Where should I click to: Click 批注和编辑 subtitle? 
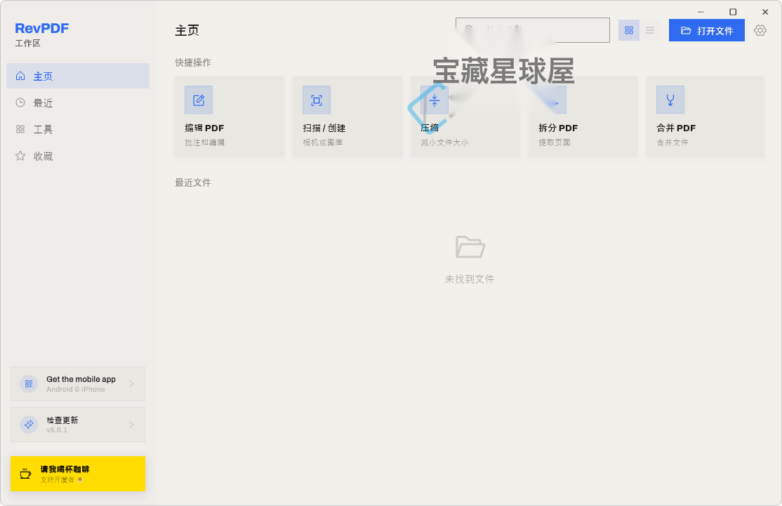pos(205,142)
